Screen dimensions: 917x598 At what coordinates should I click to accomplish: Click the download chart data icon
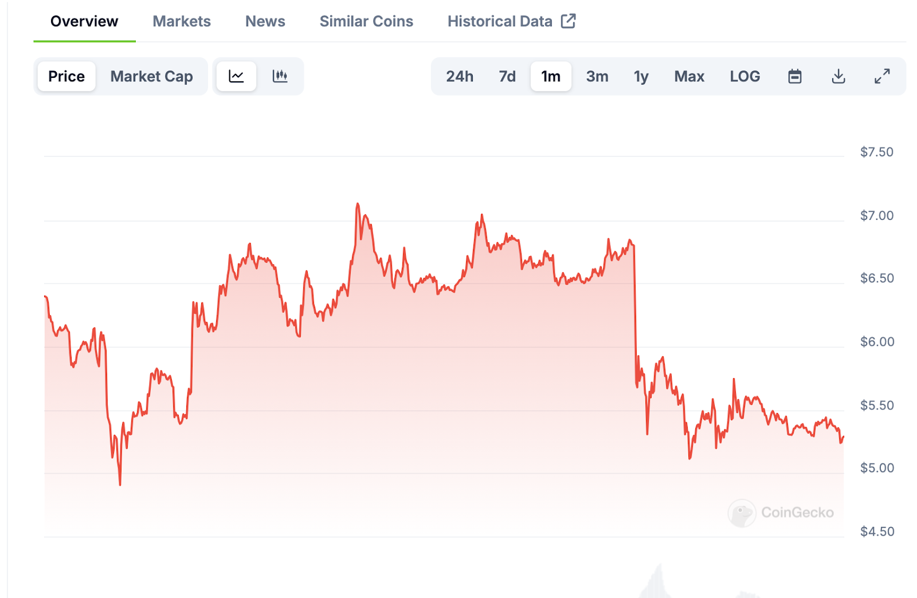click(x=838, y=76)
